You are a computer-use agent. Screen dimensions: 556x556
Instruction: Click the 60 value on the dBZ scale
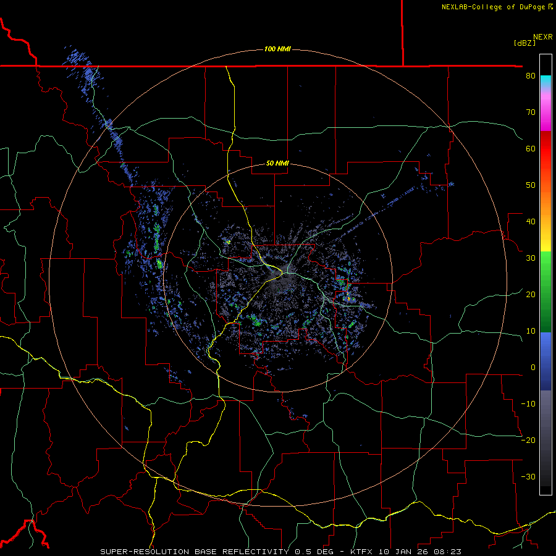pos(531,148)
